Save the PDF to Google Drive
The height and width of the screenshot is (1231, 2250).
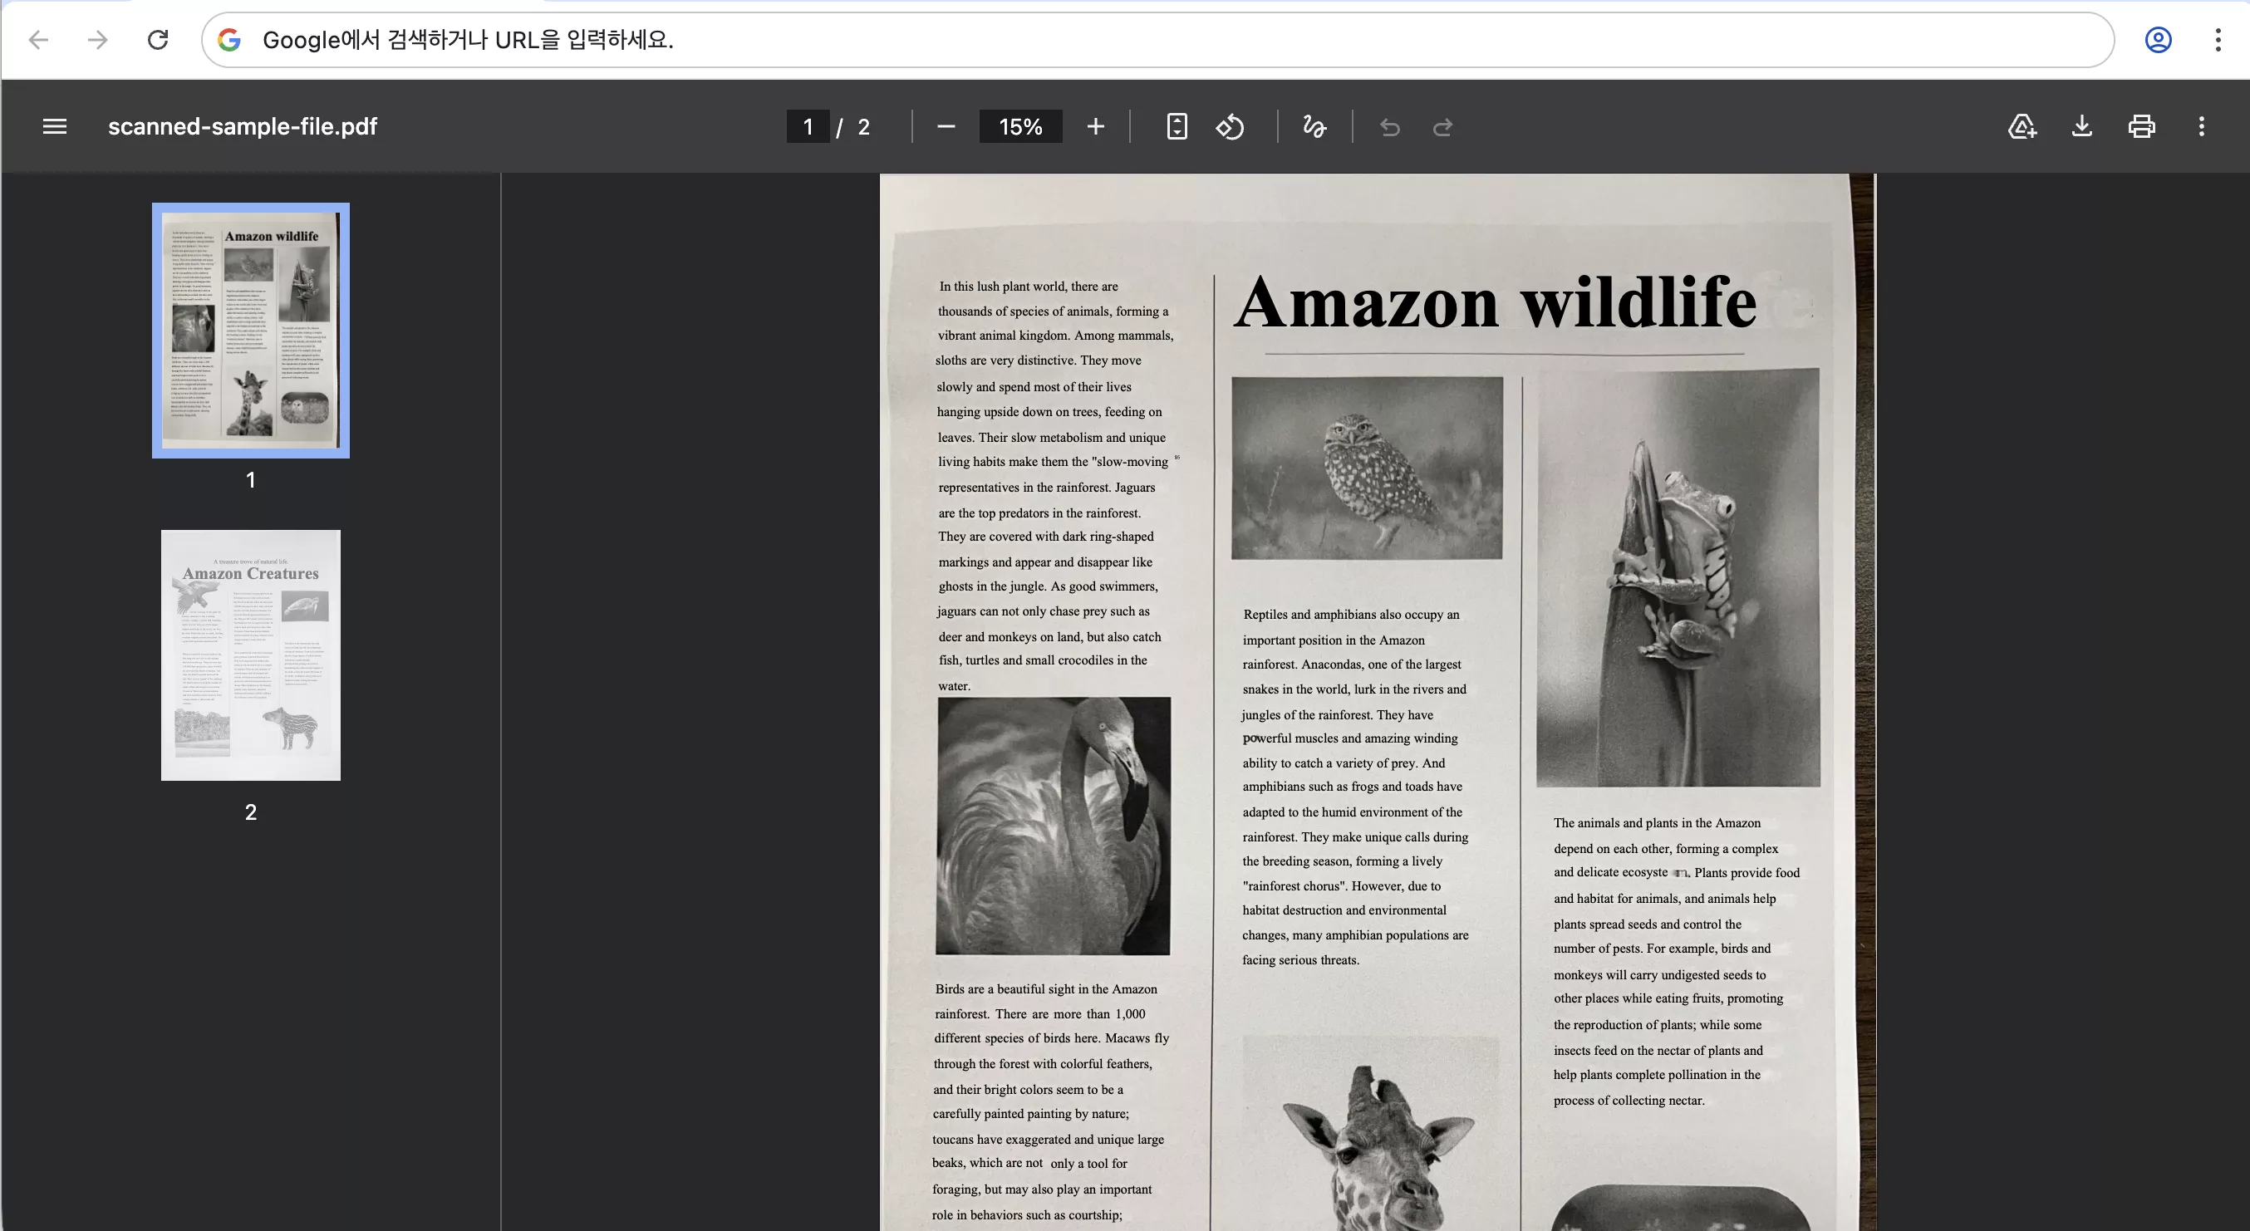click(2022, 126)
